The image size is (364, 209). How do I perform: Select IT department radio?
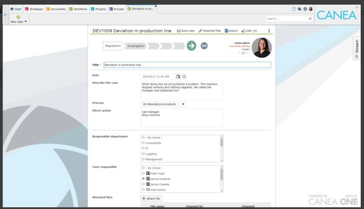[143, 148]
